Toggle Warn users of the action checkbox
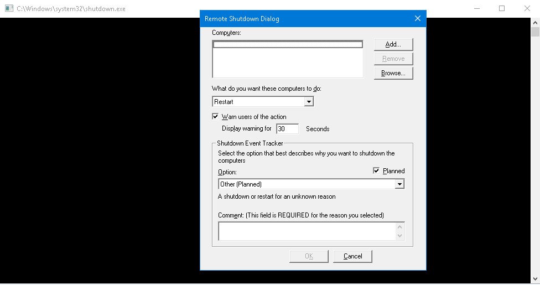This screenshot has height=285, width=540. click(216, 117)
